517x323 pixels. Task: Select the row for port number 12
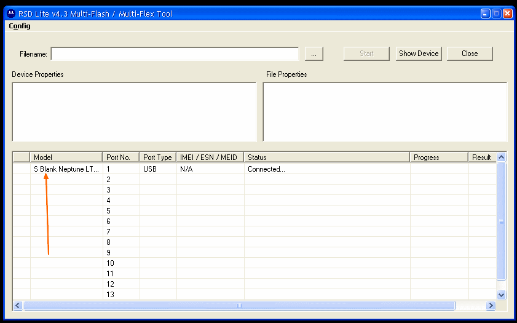pos(255,284)
